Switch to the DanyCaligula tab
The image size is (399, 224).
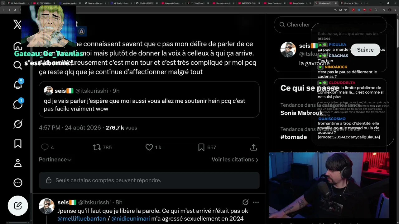tap(300, 3)
